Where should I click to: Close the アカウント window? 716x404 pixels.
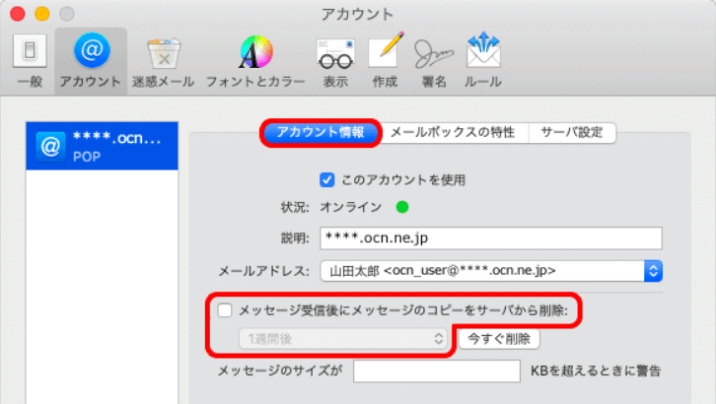pyautogui.click(x=18, y=14)
